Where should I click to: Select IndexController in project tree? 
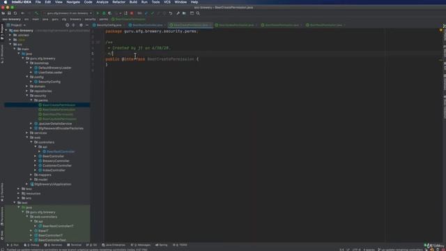[54, 170]
